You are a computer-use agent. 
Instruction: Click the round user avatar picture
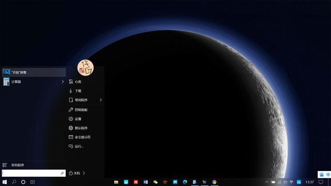point(85,68)
